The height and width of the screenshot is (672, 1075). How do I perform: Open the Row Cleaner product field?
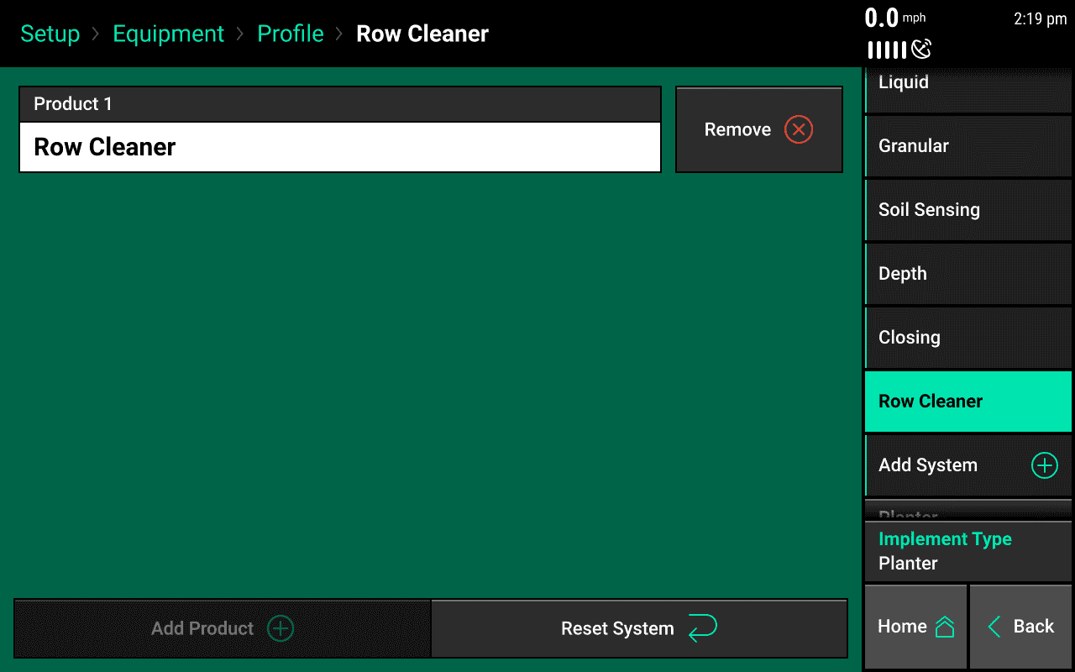pyautogui.click(x=340, y=147)
